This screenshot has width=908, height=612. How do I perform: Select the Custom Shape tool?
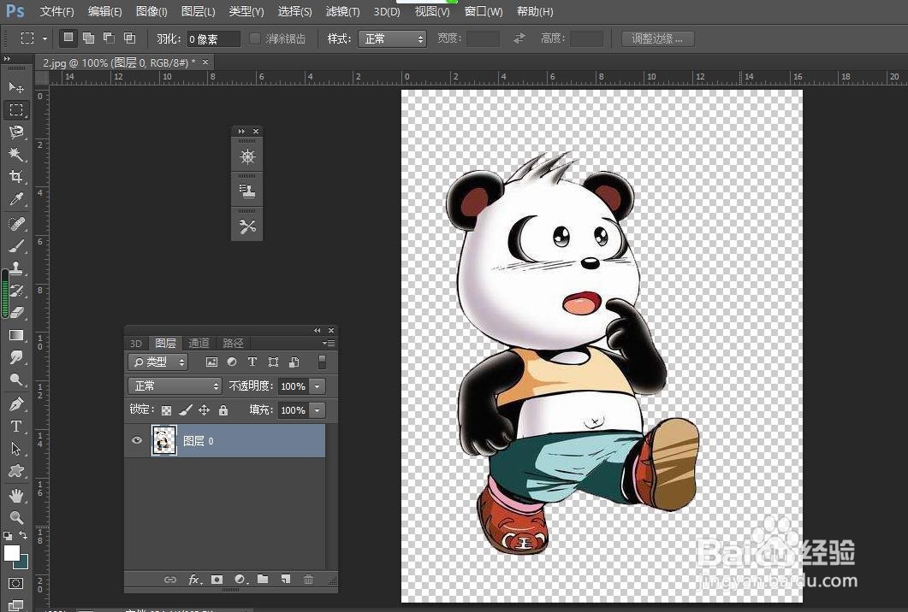(16, 471)
